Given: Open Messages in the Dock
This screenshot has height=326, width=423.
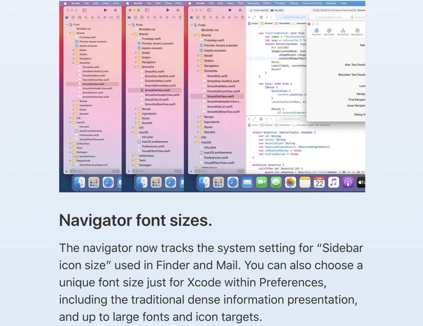Looking at the screenshot, I should point(276,183).
